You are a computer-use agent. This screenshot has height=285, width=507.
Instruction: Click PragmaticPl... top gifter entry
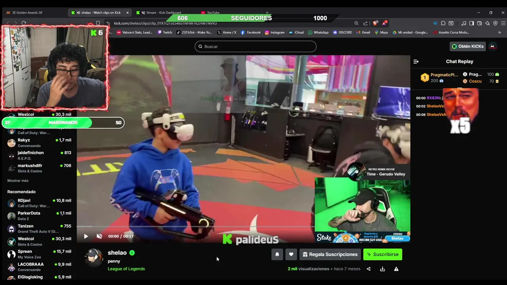point(439,78)
